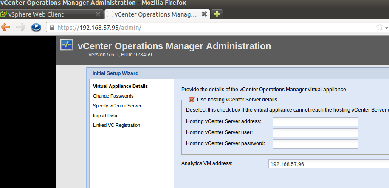Viewport: 389px width, 188px height.
Task: Click the Analytics VM address field
Action: point(329,164)
